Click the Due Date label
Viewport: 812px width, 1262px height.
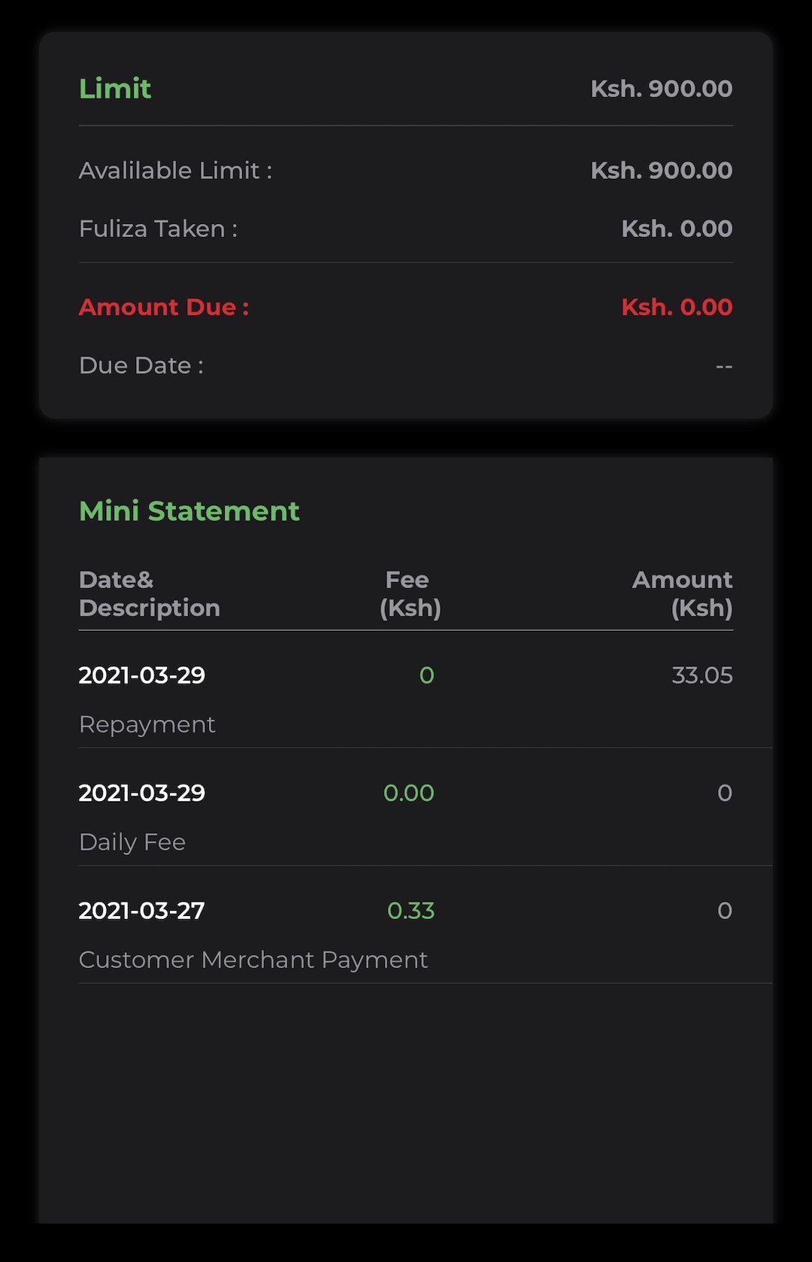(141, 366)
